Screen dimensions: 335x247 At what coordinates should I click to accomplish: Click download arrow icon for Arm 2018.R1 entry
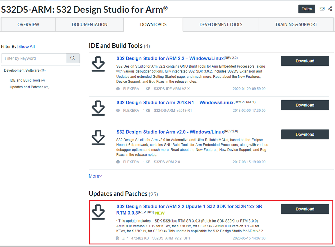point(98,108)
